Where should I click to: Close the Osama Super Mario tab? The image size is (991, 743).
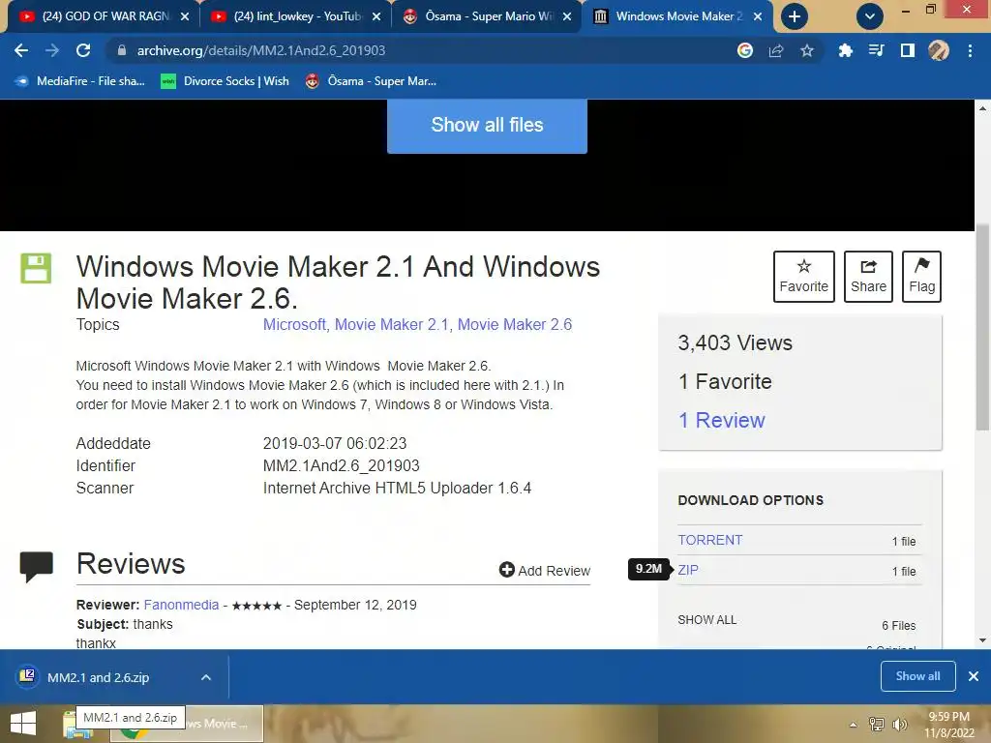pos(567,17)
